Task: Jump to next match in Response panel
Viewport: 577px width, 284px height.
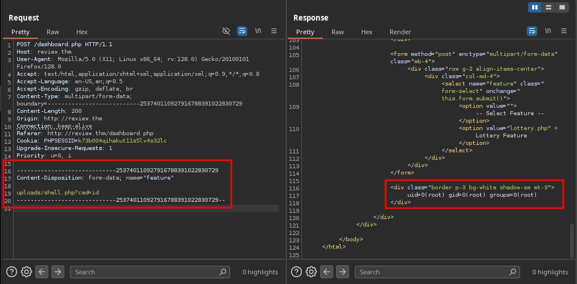Action: click(x=343, y=272)
